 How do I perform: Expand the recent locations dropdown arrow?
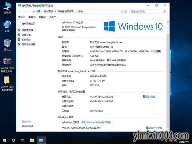pos(30,12)
